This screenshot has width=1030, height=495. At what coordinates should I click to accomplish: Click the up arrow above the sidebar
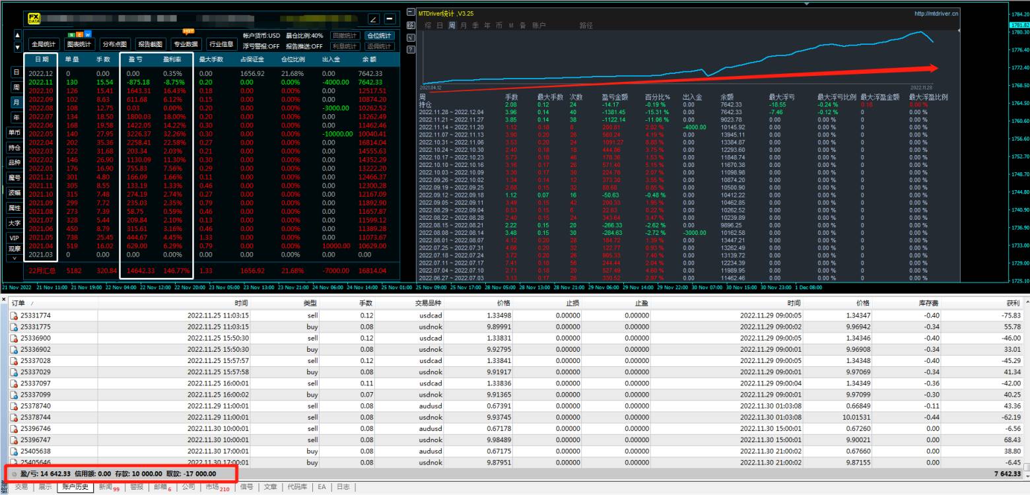[x=17, y=35]
